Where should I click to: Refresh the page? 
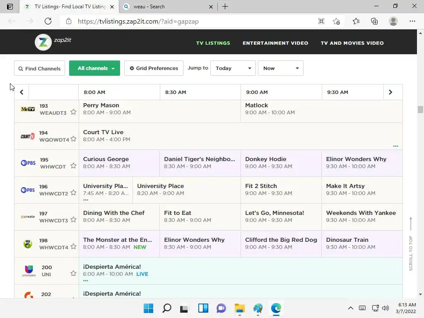[48, 21]
